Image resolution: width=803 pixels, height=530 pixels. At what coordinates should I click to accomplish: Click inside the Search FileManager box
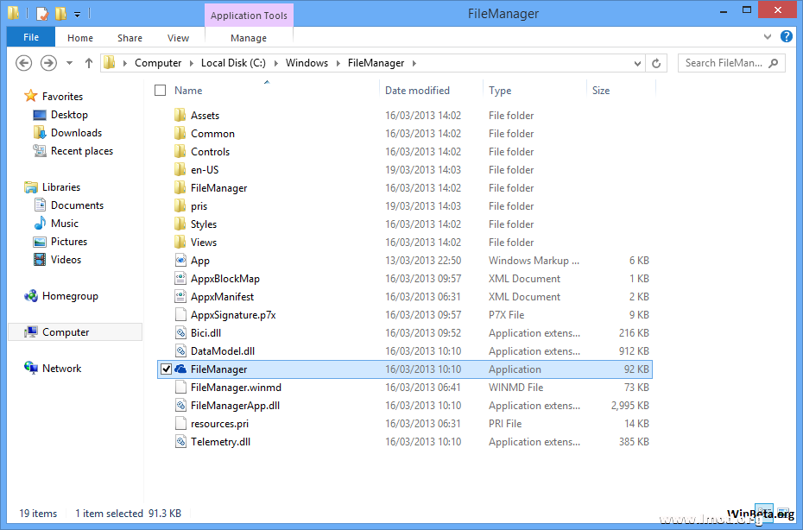click(725, 62)
